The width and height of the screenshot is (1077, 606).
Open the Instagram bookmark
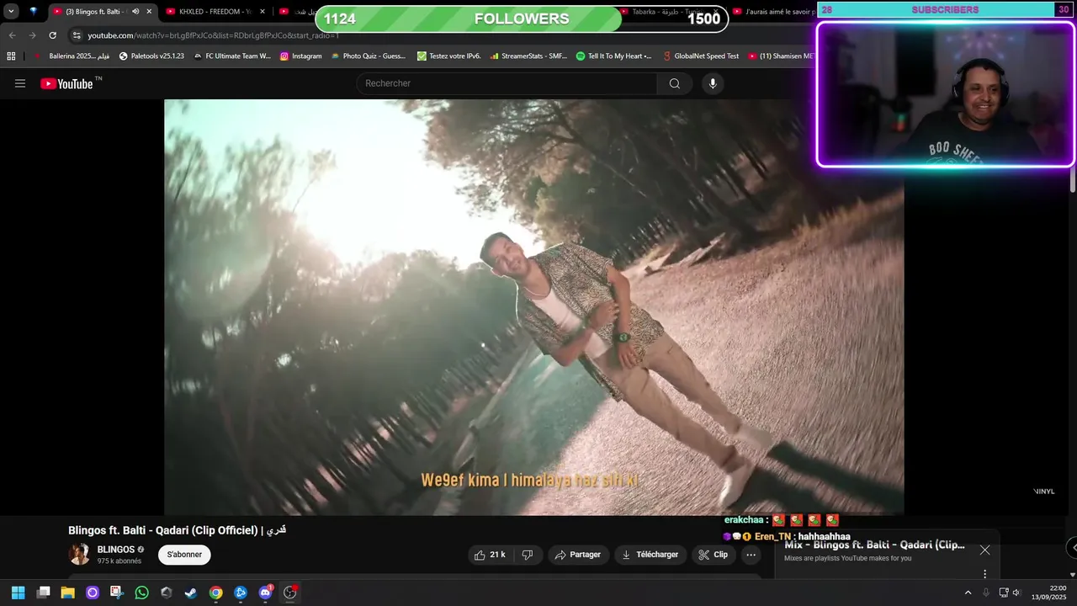[x=301, y=56]
